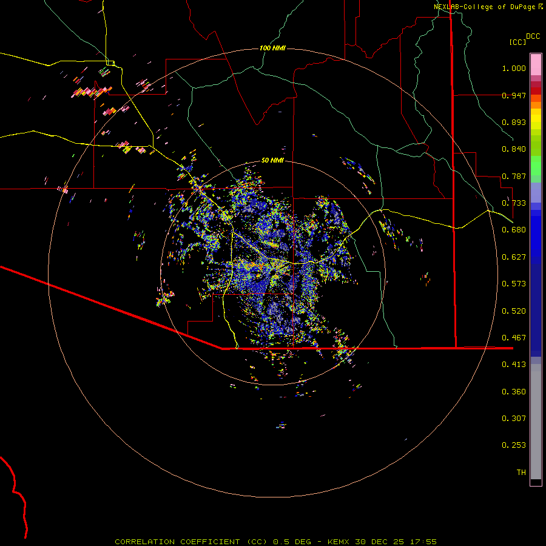Pick the bright green swatch between 0.840 and 0.787
Screen dimensions: 546x546
[536, 166]
